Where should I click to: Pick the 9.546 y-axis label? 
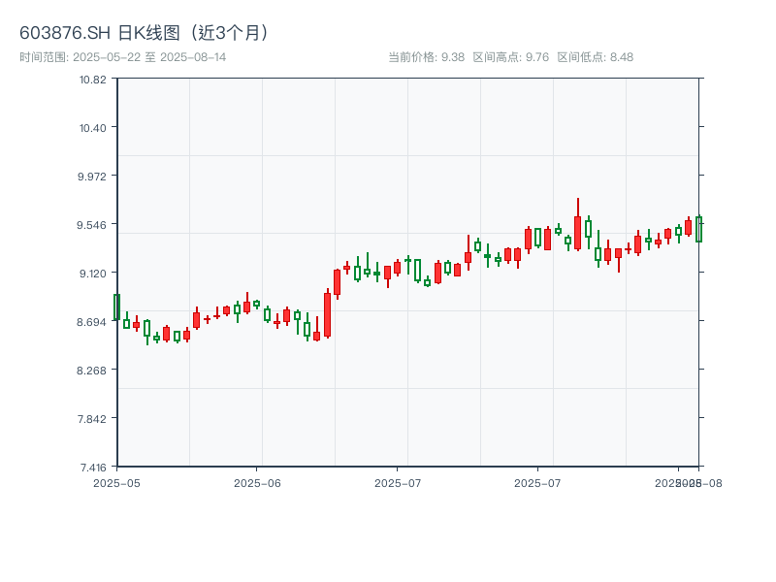[x=93, y=224]
